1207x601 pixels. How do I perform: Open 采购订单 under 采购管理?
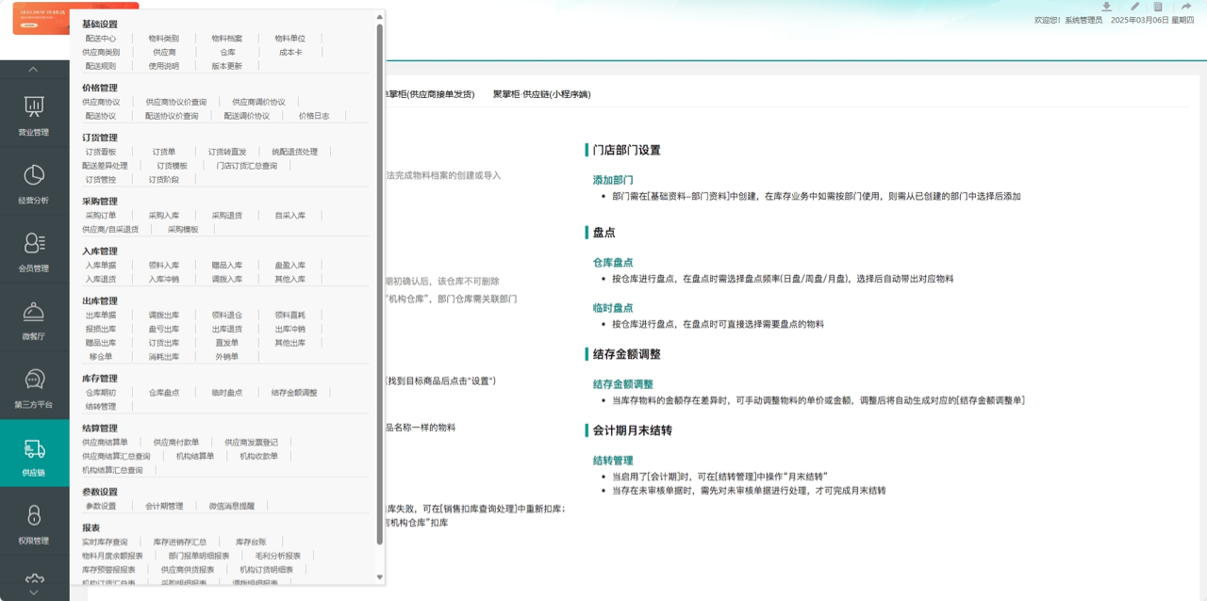pos(101,216)
